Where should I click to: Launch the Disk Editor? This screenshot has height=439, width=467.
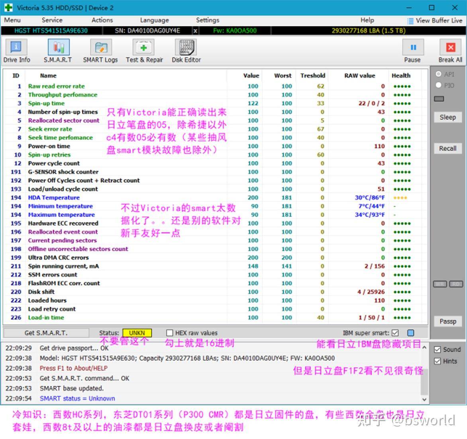(x=186, y=51)
